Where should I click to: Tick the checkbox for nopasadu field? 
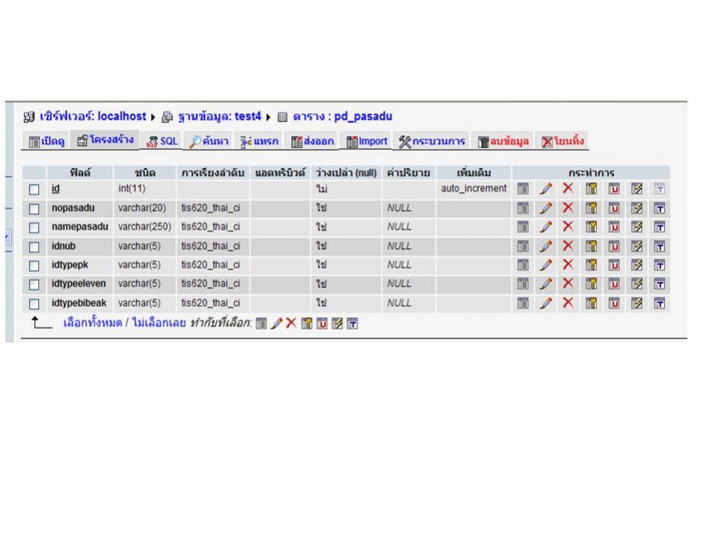point(34,209)
